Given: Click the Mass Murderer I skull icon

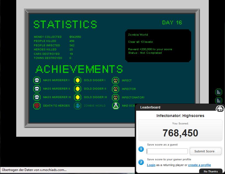Looking at the screenshot, I should 37,80.
